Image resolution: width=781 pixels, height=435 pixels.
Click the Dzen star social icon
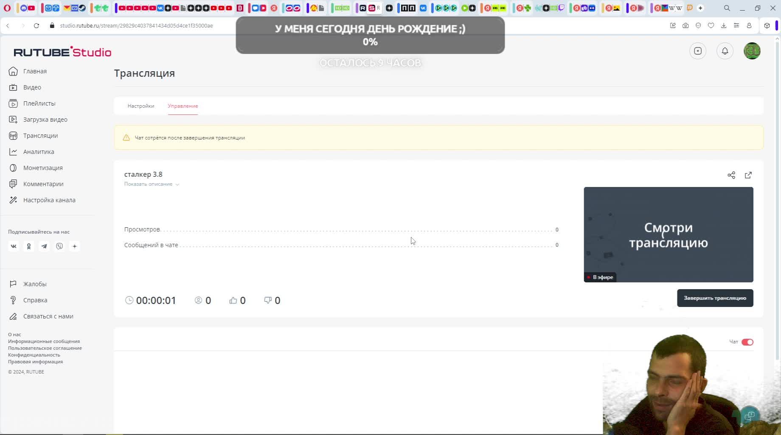click(x=75, y=246)
